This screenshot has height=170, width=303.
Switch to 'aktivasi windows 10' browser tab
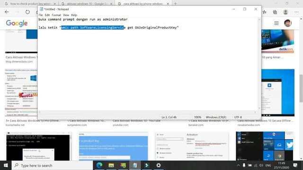click(87, 3)
